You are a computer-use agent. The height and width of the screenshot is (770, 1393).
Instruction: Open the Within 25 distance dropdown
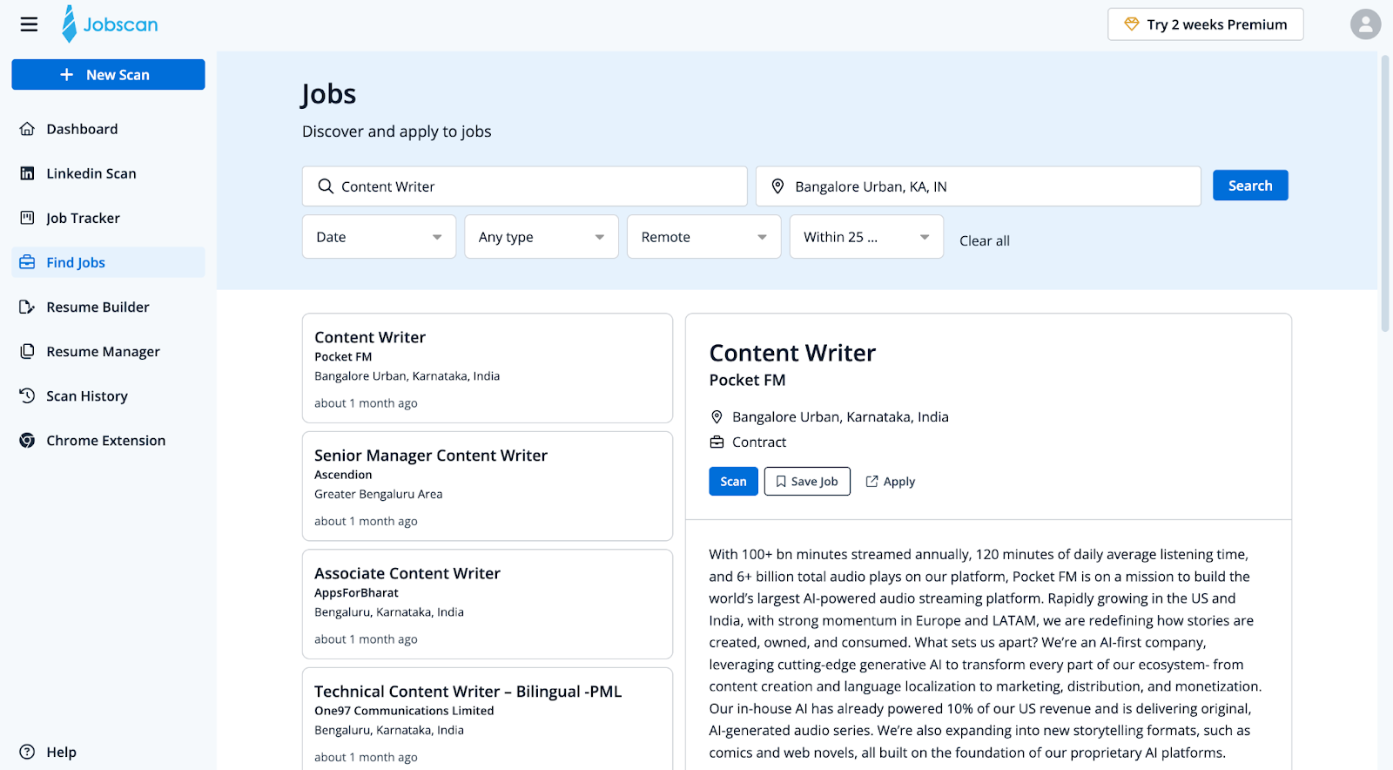(866, 237)
